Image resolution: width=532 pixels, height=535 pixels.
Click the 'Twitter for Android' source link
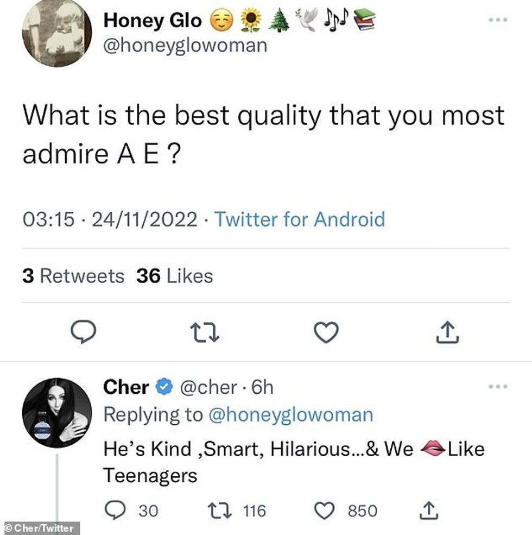click(x=300, y=219)
